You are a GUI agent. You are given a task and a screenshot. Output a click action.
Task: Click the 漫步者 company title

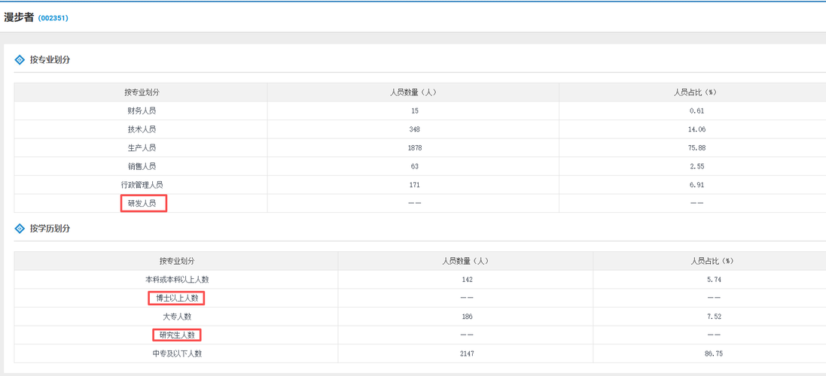tap(19, 17)
